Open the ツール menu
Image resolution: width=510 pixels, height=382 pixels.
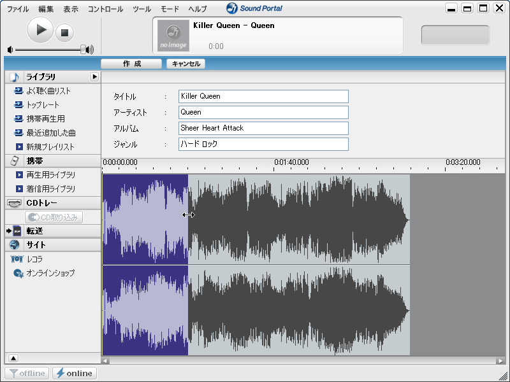[x=142, y=9]
